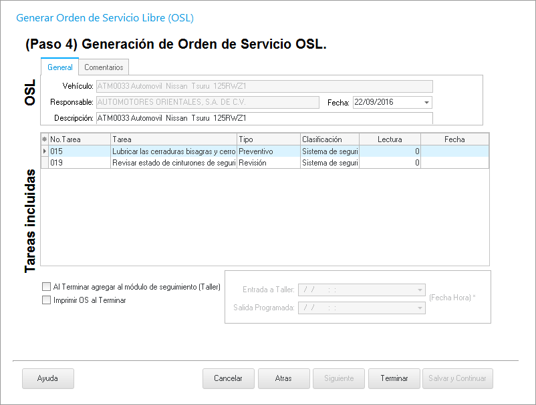
Task: Click the Cancelar button
Action: tap(228, 378)
